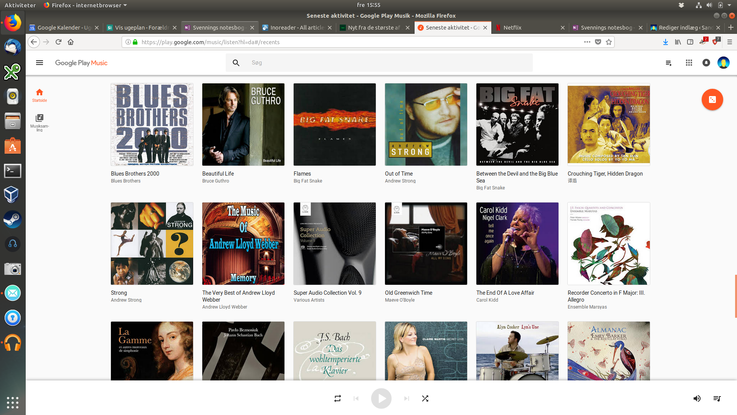Viewport: 737px width, 415px height.
Task: Switch to Inoreader tab
Action: [297, 28]
